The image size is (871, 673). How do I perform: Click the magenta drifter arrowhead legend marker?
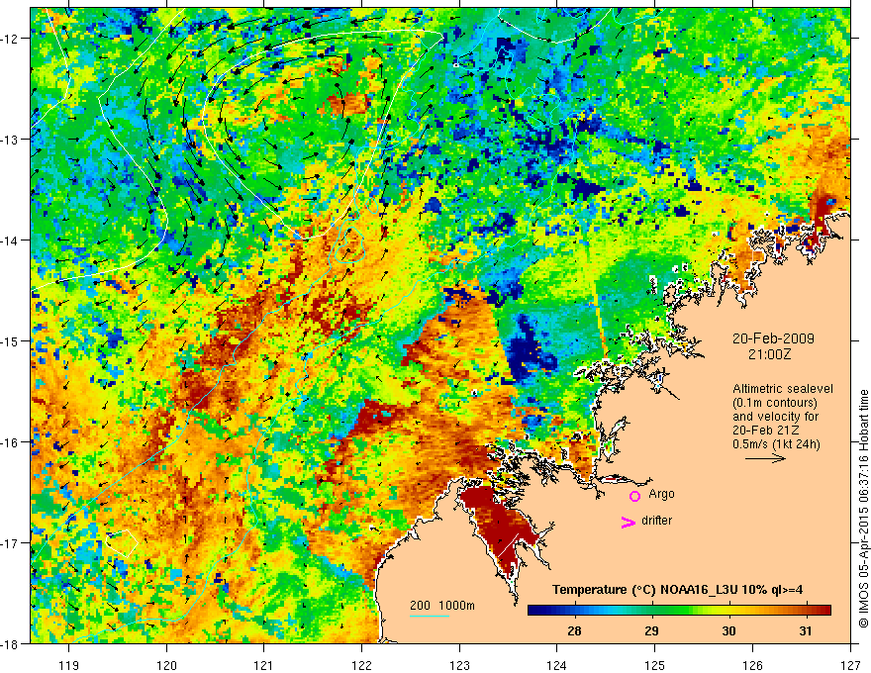[628, 522]
